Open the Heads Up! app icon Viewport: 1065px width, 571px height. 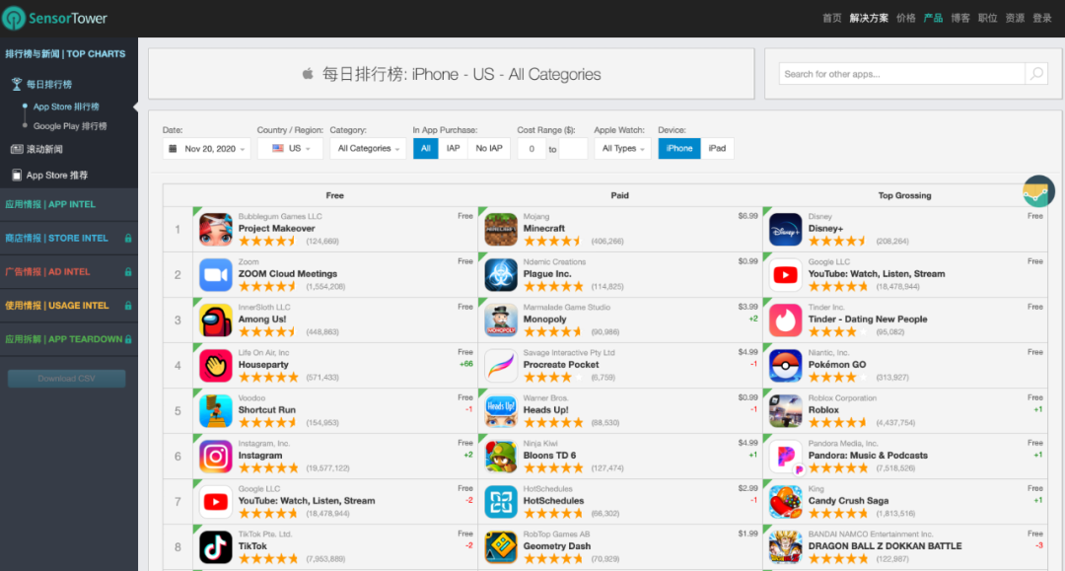coord(501,411)
